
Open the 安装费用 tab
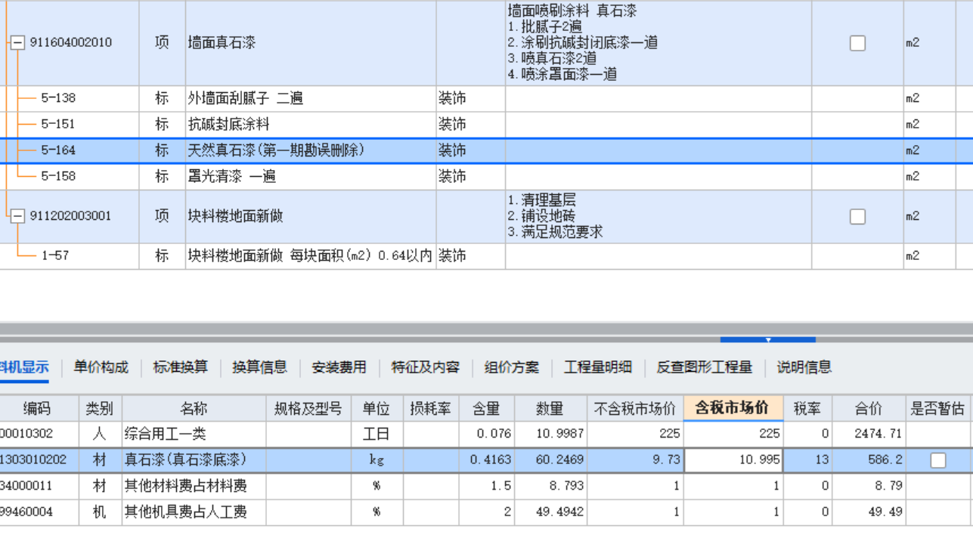coord(337,367)
